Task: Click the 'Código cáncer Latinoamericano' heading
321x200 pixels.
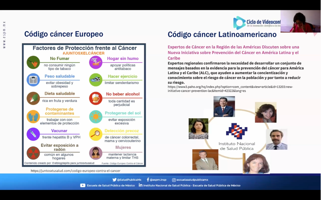Action: pyautogui.click(x=222, y=34)
